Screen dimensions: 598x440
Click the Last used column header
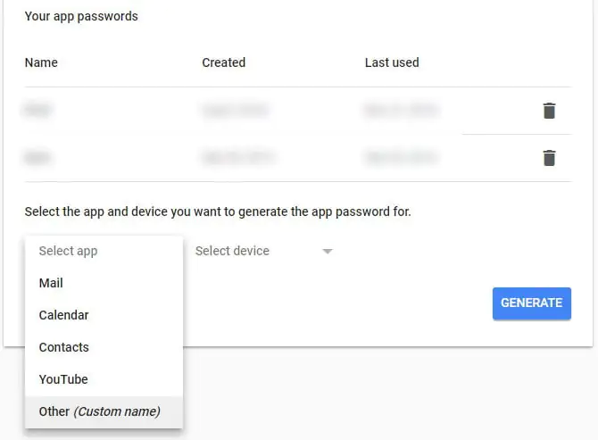pyautogui.click(x=392, y=62)
